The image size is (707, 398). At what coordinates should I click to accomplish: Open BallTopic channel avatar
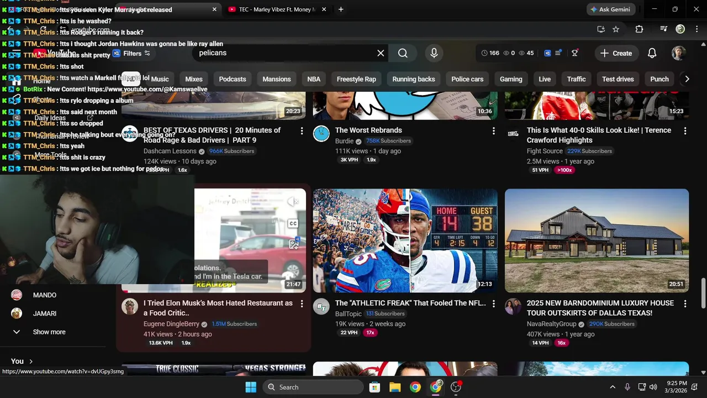tap(321, 307)
